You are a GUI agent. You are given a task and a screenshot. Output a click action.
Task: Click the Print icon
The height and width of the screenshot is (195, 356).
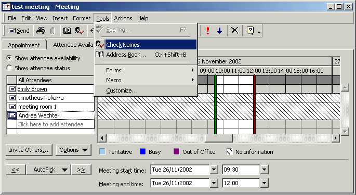click(41, 31)
